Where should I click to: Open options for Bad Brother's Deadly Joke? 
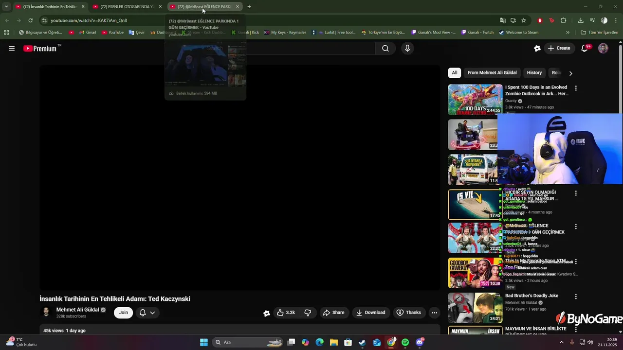(576, 297)
